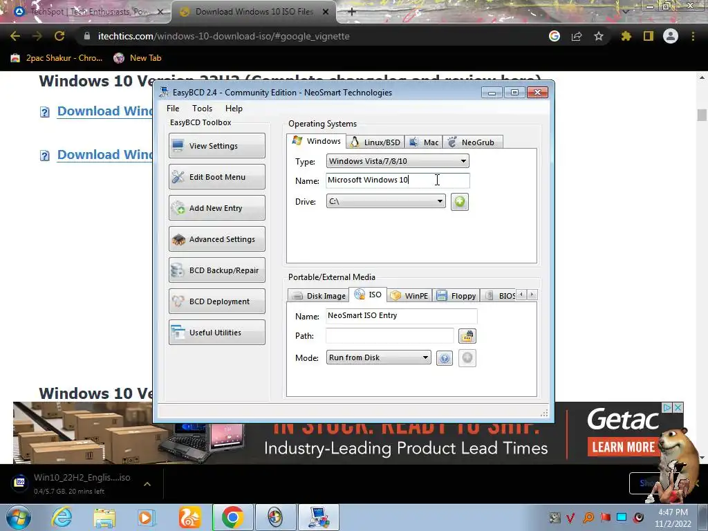
Task: Select the ISO portable media tab
Action: [x=368, y=295]
